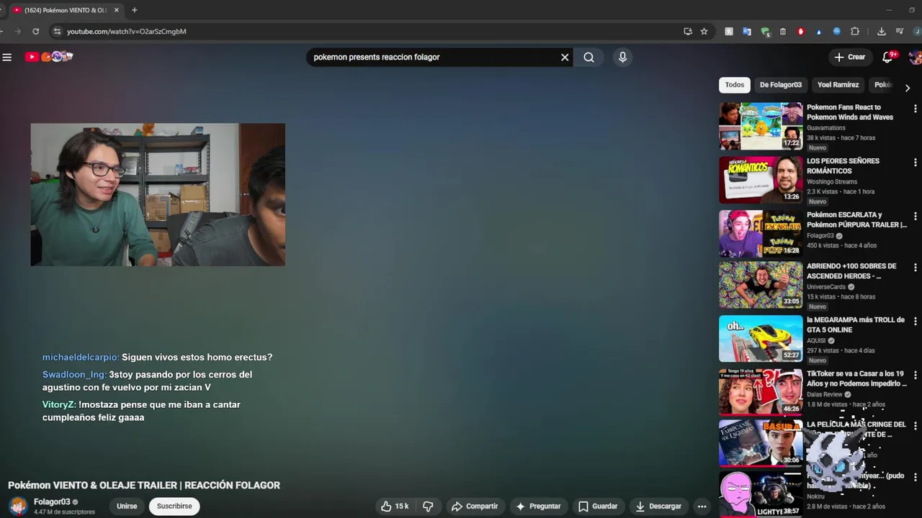Open ABRIENDO +100 SOBRES video title
922x518 pixels.
click(x=851, y=271)
